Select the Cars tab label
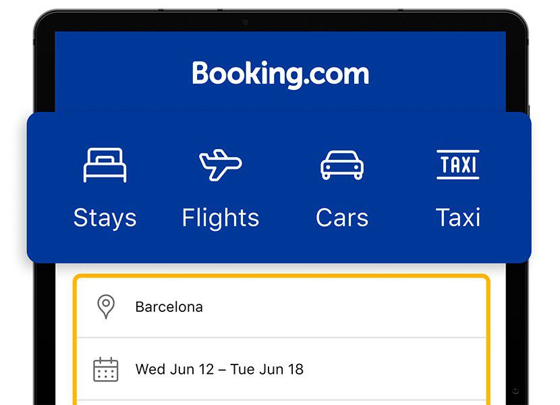Viewport: 560px width, 405px height. click(342, 217)
